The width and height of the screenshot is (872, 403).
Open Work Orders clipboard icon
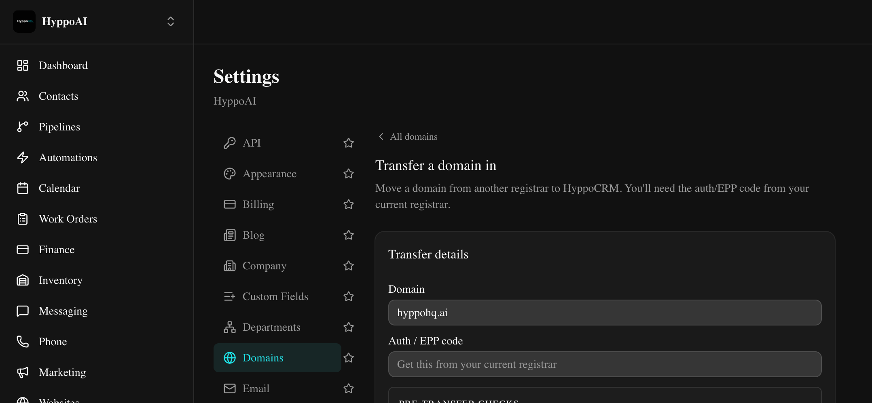pyautogui.click(x=23, y=219)
